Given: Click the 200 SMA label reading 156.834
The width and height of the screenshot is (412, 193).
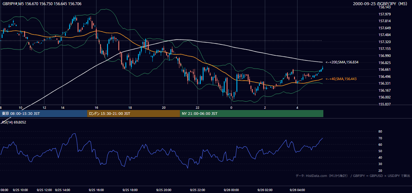Looking at the screenshot, I should pyautogui.click(x=342, y=62).
